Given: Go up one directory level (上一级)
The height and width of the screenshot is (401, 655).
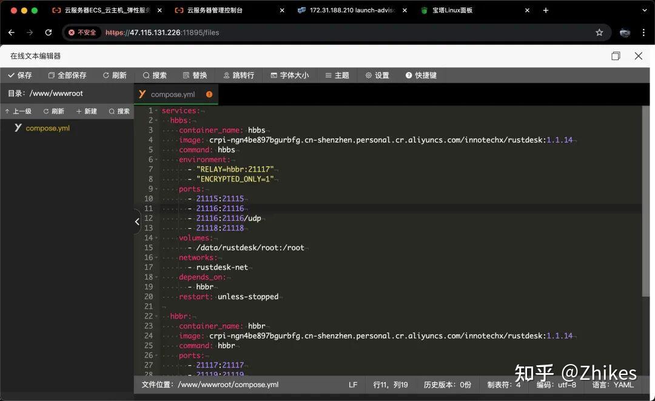Looking at the screenshot, I should pyautogui.click(x=18, y=112).
